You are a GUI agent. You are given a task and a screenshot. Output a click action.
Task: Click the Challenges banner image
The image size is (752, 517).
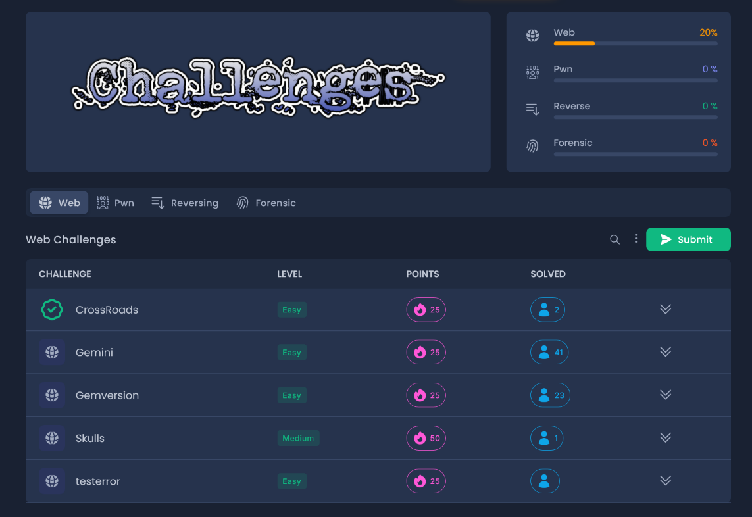click(x=258, y=87)
